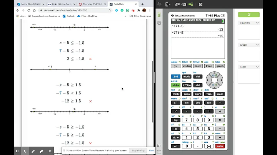The height and width of the screenshot is (155, 277).
Task: Click the left arrow on calculator directional pad
Action: [x=208, y=80]
